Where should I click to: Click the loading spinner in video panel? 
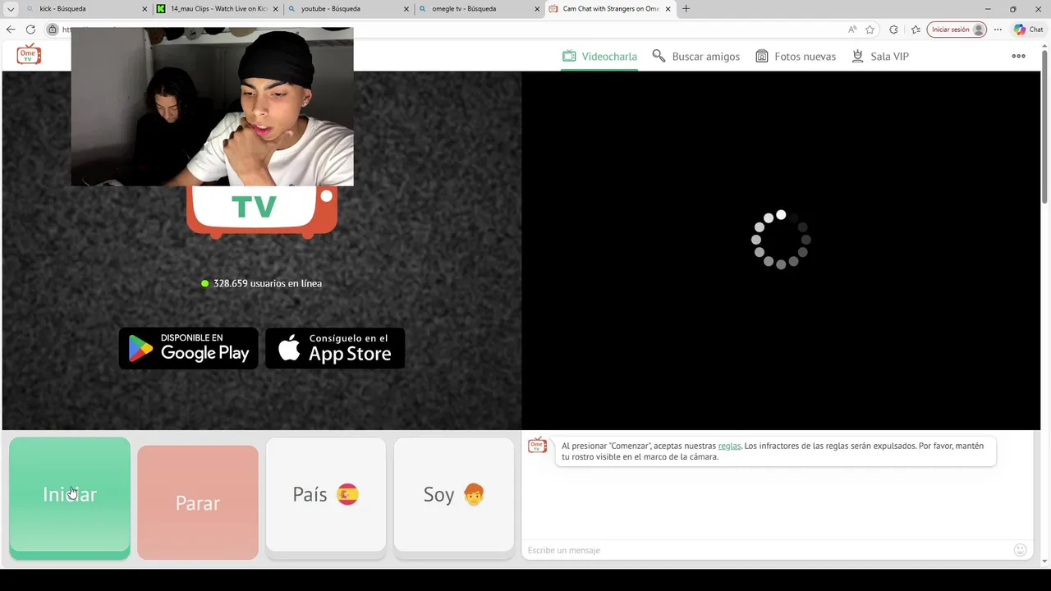(781, 240)
